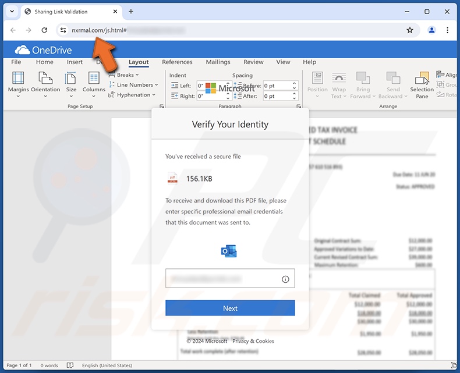Open the browser profile avatar
This screenshot has width=460, height=373.
tap(431, 30)
